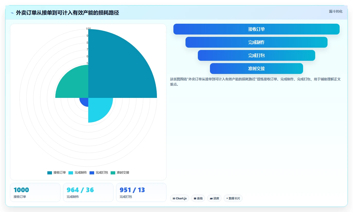This screenshot has height=212, width=353.
Task: Select the 完成打包 funnel bar
Action: (257, 55)
